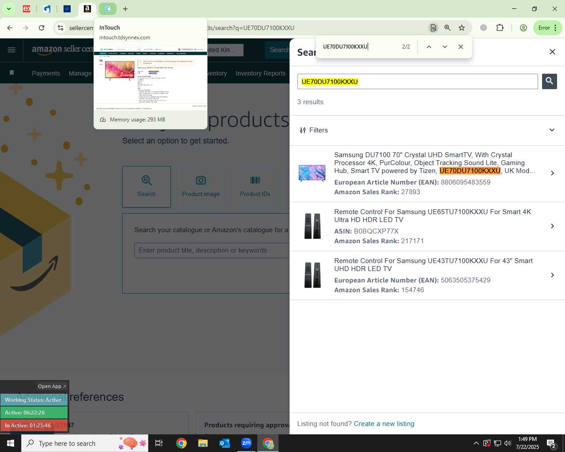Screen dimensions: 565x452
Task: Go to previous find match
Action: point(429,47)
